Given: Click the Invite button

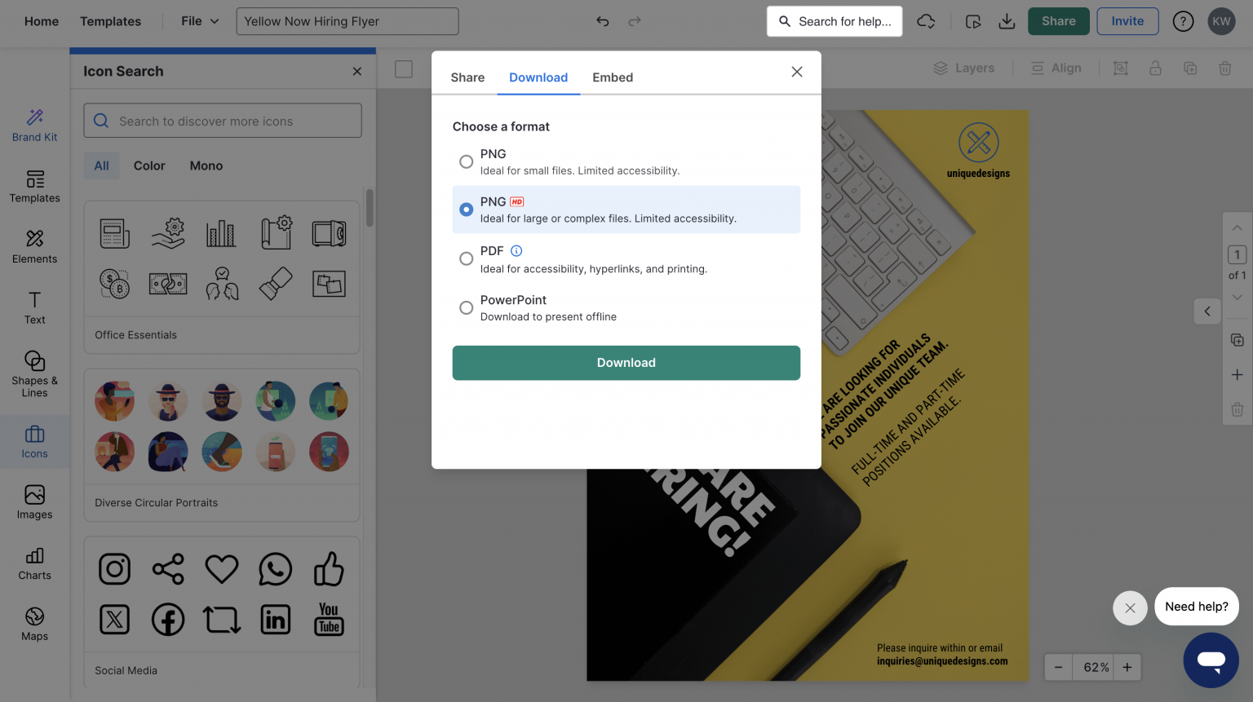Looking at the screenshot, I should point(1127,21).
